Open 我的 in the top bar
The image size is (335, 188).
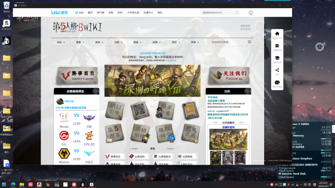pos(160,12)
